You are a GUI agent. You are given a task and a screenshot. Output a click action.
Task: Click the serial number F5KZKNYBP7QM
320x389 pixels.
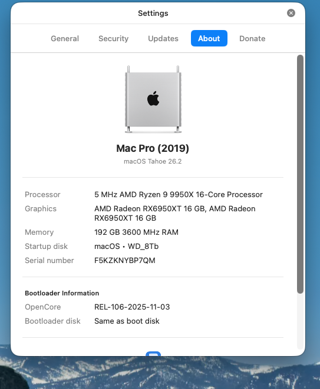point(125,261)
